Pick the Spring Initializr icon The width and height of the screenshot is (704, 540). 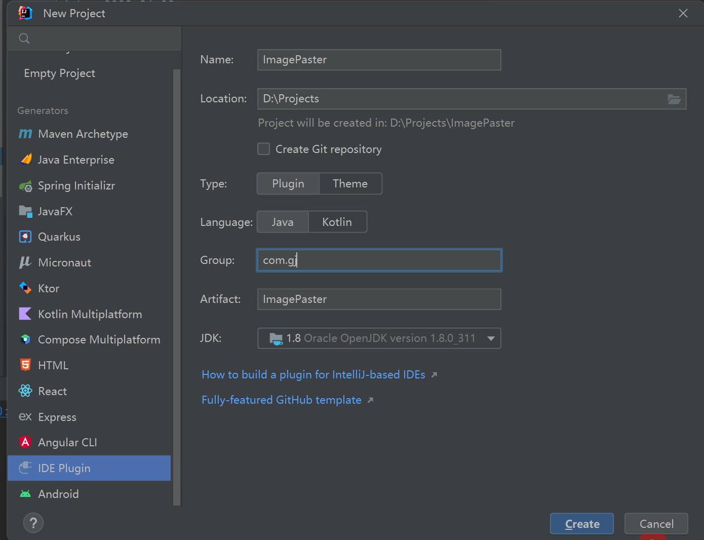(x=25, y=185)
